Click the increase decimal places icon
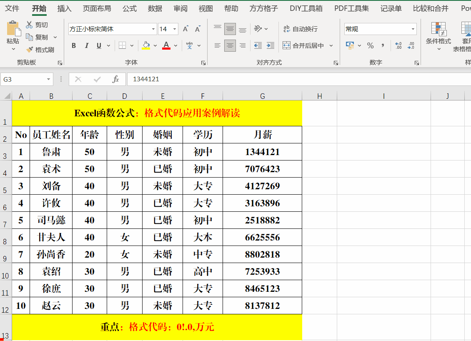 click(398, 45)
